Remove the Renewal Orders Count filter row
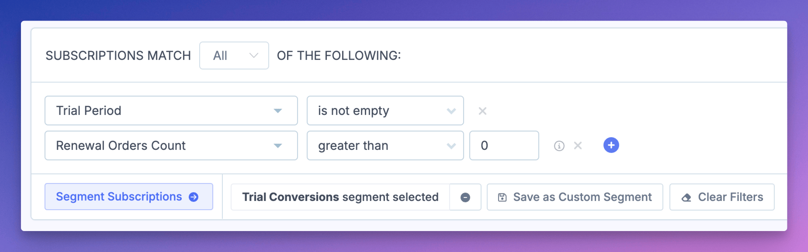 [x=578, y=145]
